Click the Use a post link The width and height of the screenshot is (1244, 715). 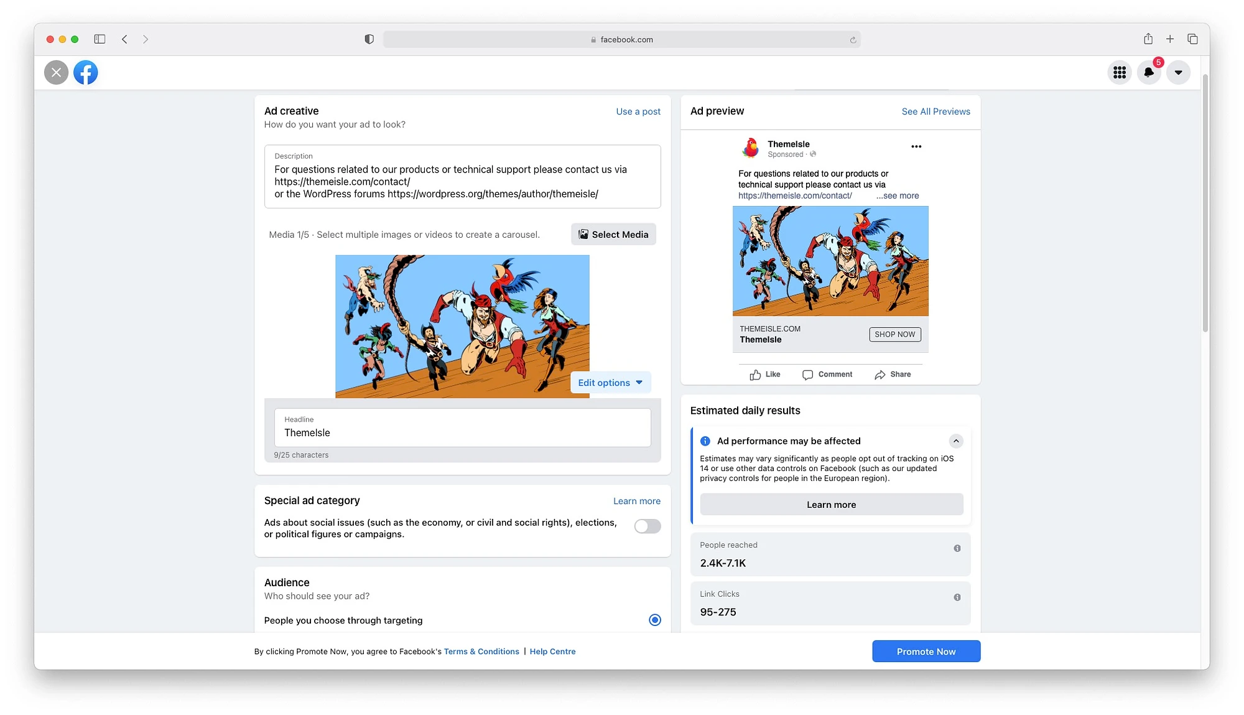coord(638,110)
